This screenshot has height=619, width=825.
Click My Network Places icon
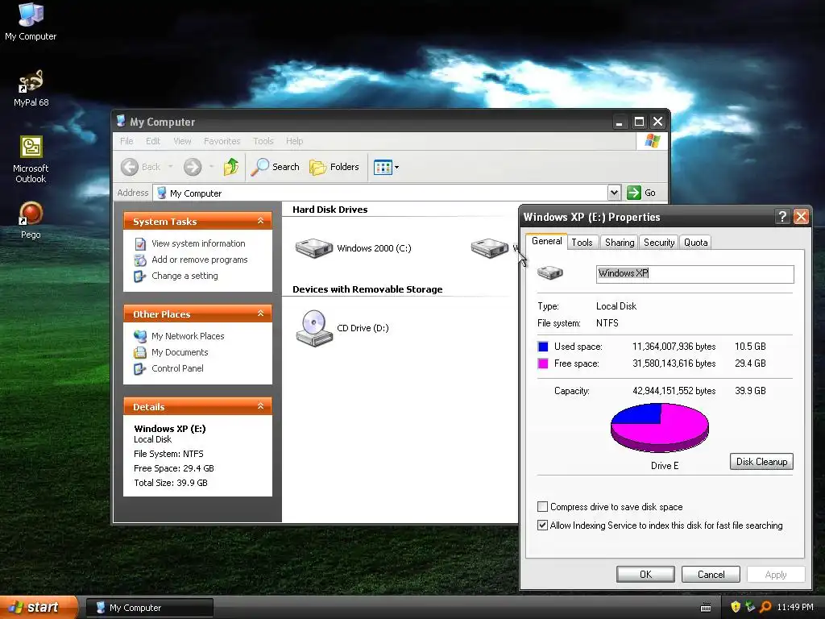click(x=140, y=336)
